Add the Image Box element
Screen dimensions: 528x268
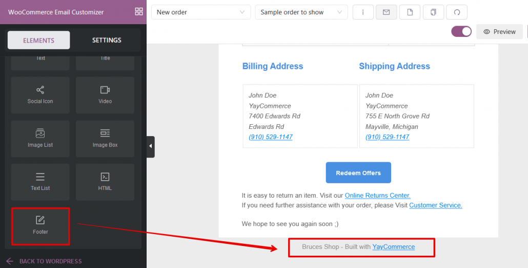(105, 139)
